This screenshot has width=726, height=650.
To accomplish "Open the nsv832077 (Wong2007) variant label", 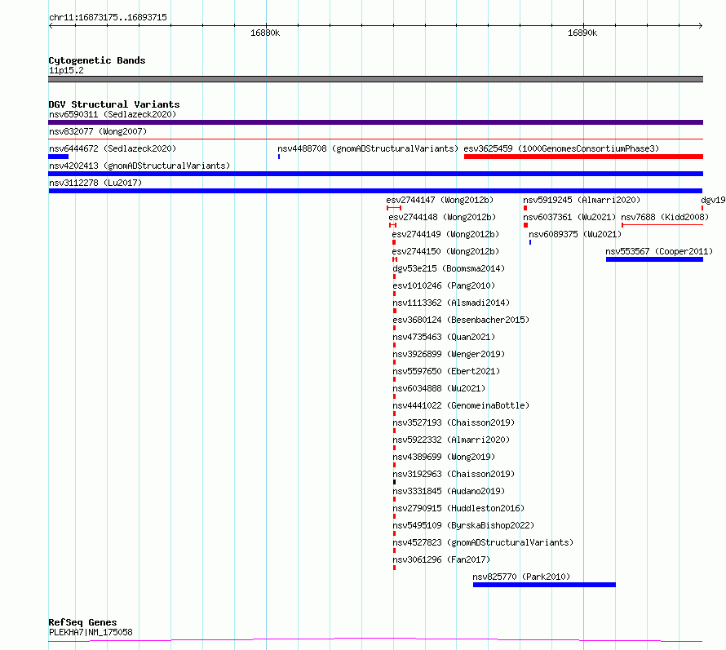I will [98, 131].
